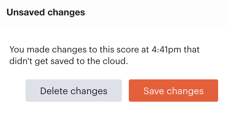This screenshot has width=228, height=113.
Task: Activate the secondary Delete changes action
Action: pos(74,90)
